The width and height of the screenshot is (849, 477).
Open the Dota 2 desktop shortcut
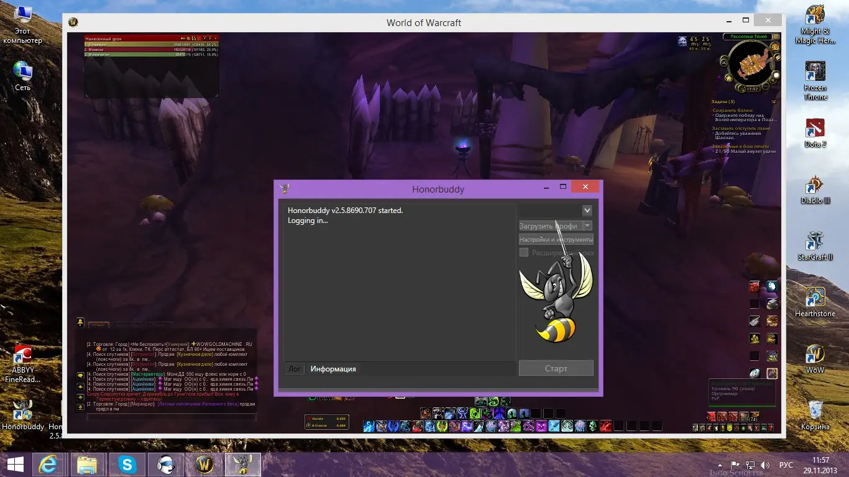click(815, 133)
